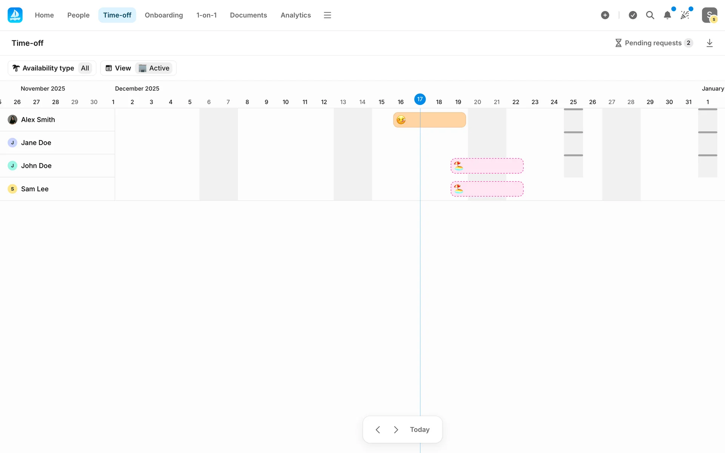725x453 pixels.
Task: Open Sam Lee's employee row
Action: [x=35, y=189]
